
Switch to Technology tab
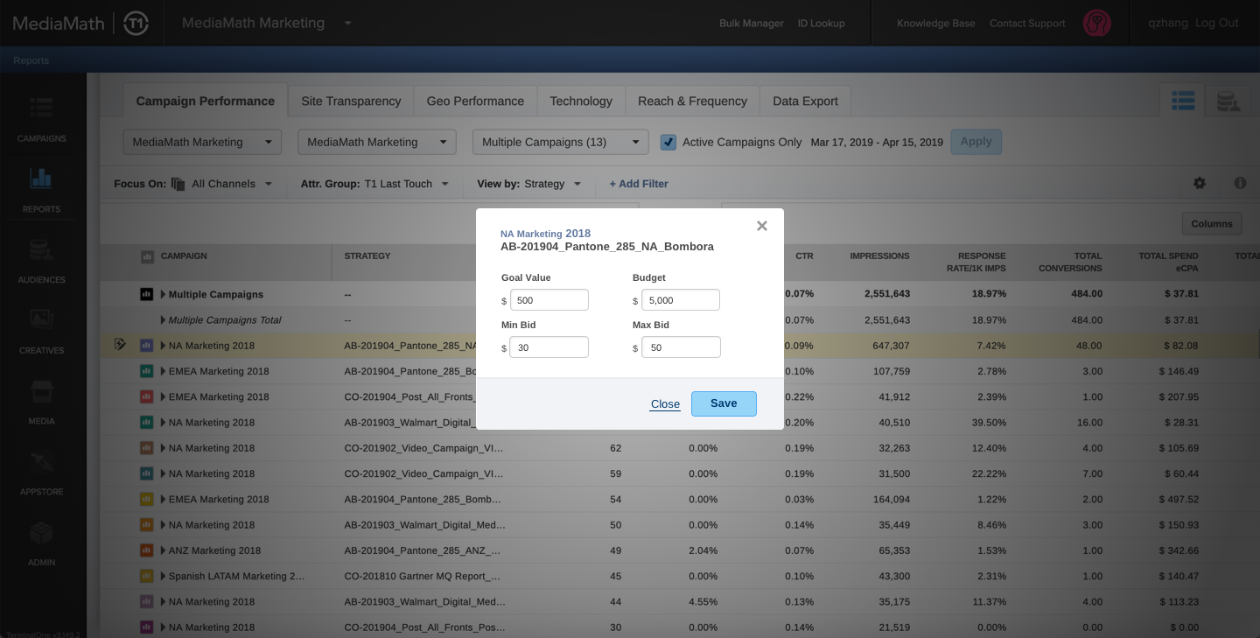581,101
